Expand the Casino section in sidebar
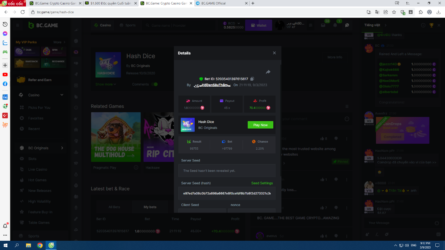The width and height of the screenshot is (445, 250). click(62, 95)
